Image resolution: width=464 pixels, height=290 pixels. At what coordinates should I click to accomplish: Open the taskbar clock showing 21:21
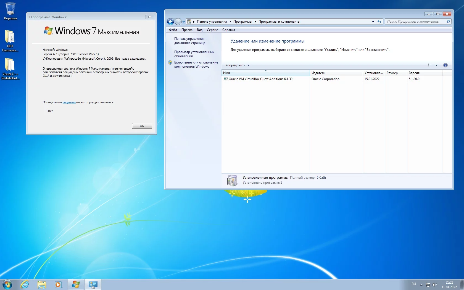coord(449,285)
